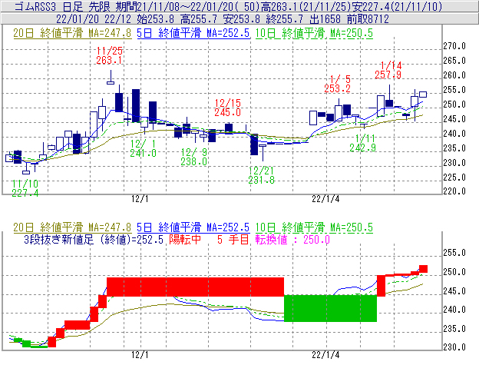Click the 260.0 price axis label

click(x=454, y=75)
